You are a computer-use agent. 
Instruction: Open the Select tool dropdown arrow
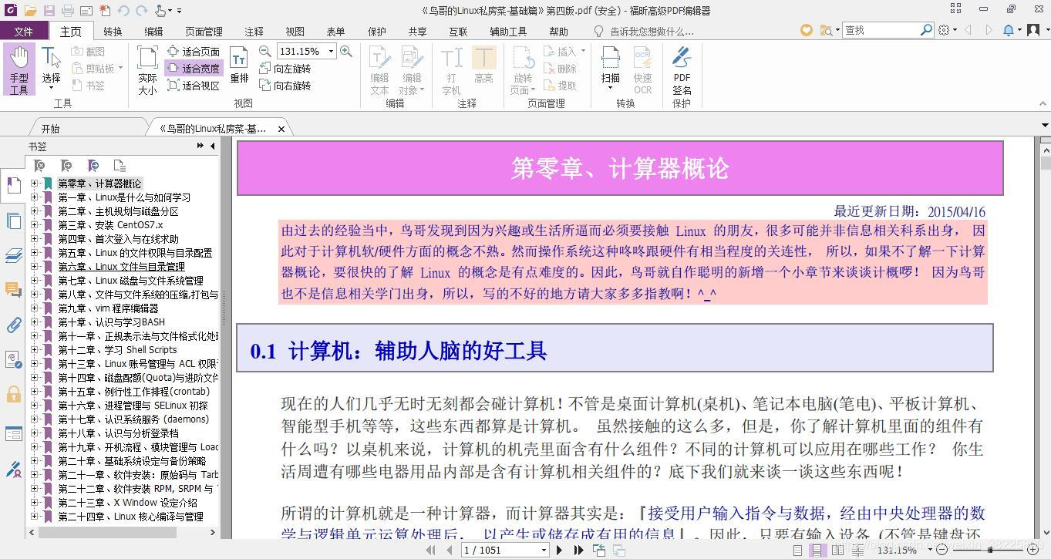51,89
